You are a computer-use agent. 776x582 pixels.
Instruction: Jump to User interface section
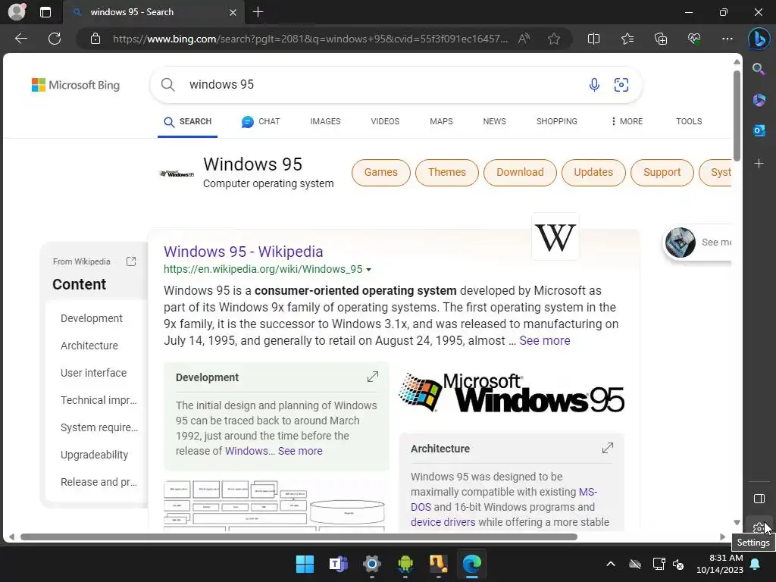pos(93,373)
